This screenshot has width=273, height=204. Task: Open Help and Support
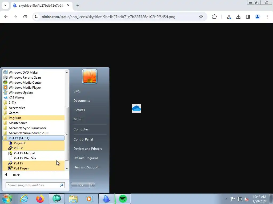click(86, 167)
